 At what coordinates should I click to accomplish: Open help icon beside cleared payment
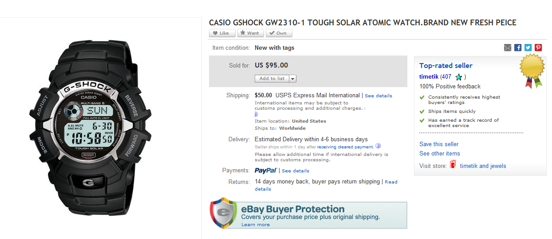pyautogui.click(x=378, y=146)
